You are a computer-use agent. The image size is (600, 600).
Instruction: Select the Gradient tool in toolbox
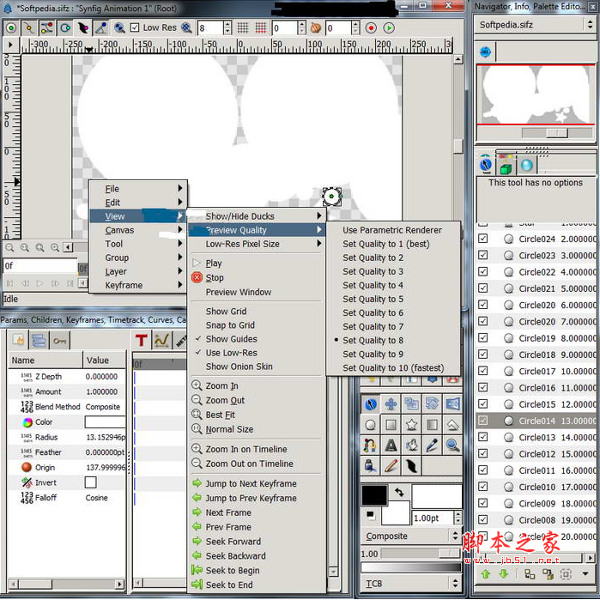pos(432,425)
